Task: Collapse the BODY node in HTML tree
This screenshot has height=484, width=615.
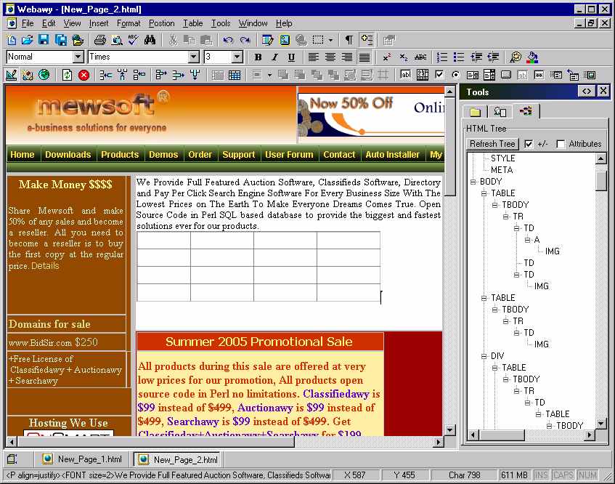Action: tap(473, 182)
